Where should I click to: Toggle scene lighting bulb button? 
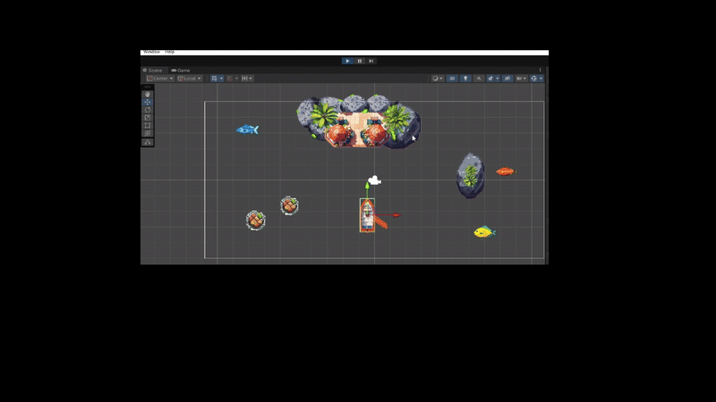(465, 79)
